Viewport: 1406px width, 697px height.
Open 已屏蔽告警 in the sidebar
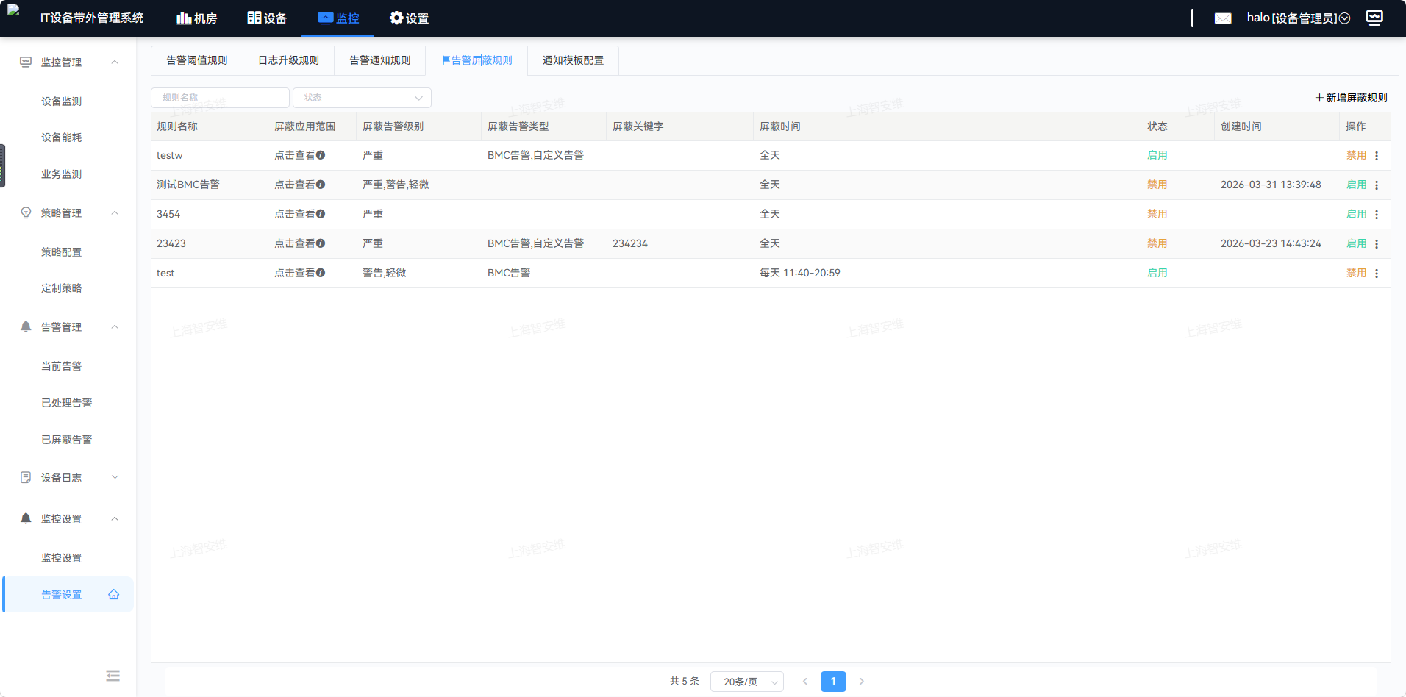point(67,440)
